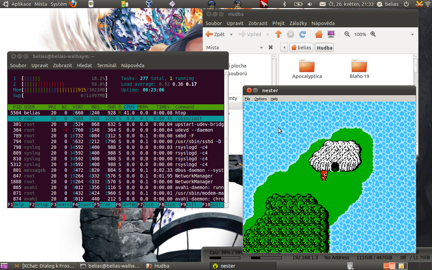The height and width of the screenshot is (270, 432).
Task: Reload the Hudba folder view
Action: (303, 34)
